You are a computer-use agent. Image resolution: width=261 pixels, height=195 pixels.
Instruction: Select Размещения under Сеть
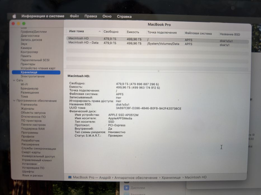pyautogui.click(x=30, y=92)
